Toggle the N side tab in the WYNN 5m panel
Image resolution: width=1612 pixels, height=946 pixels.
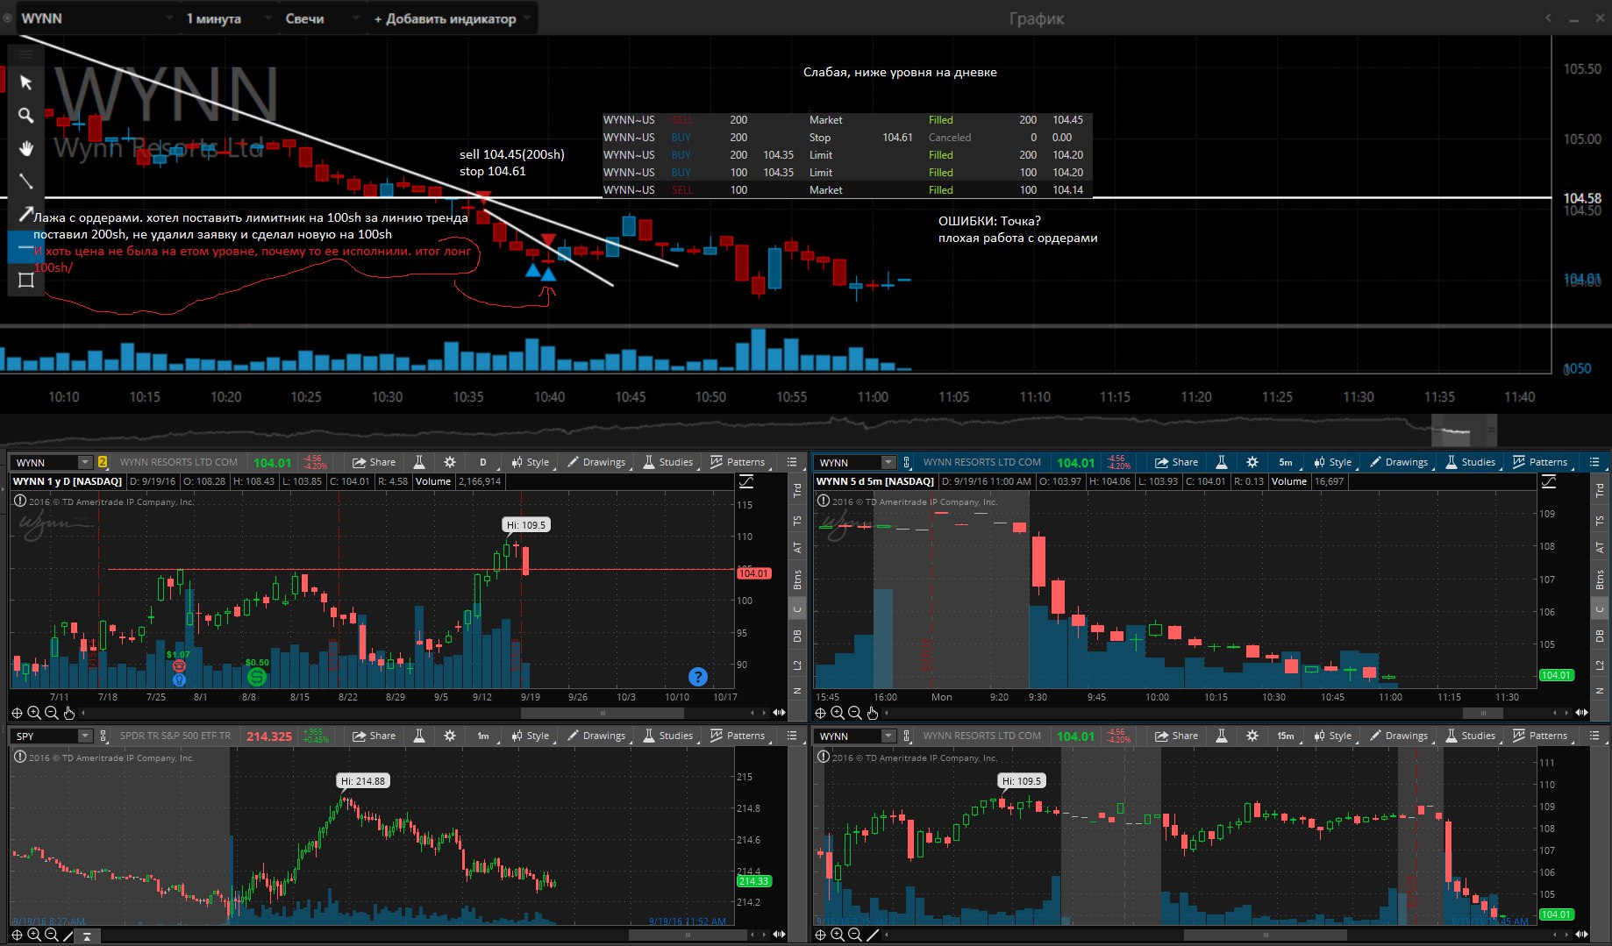(1600, 691)
